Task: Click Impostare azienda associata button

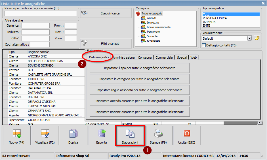Action: (x=140, y=101)
